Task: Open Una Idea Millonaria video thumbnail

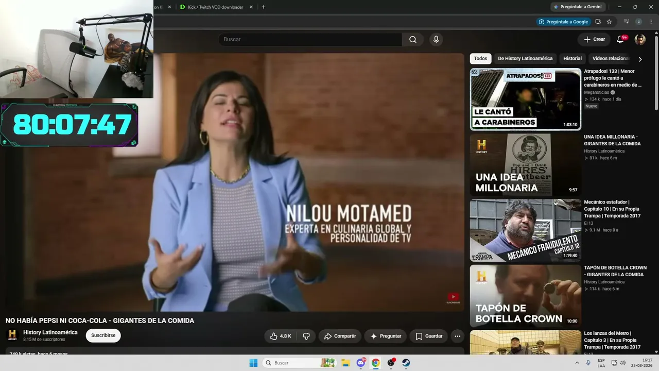Action: 526,164
